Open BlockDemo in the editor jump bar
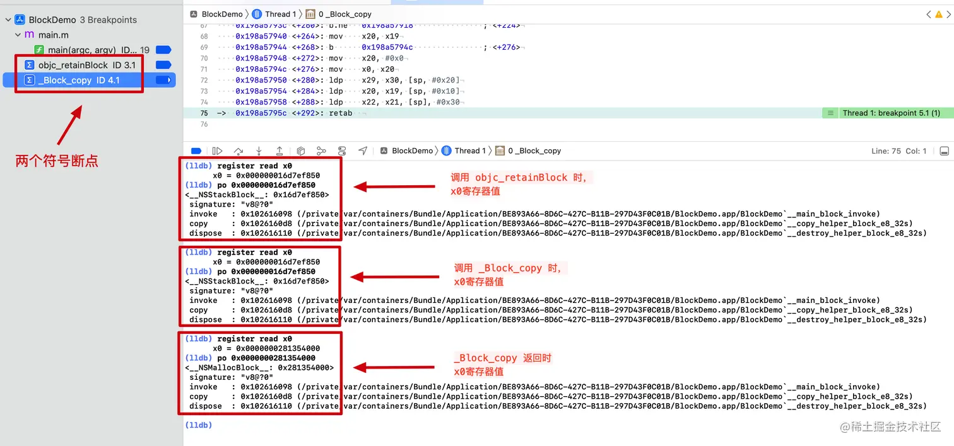The image size is (954, 446). click(222, 14)
